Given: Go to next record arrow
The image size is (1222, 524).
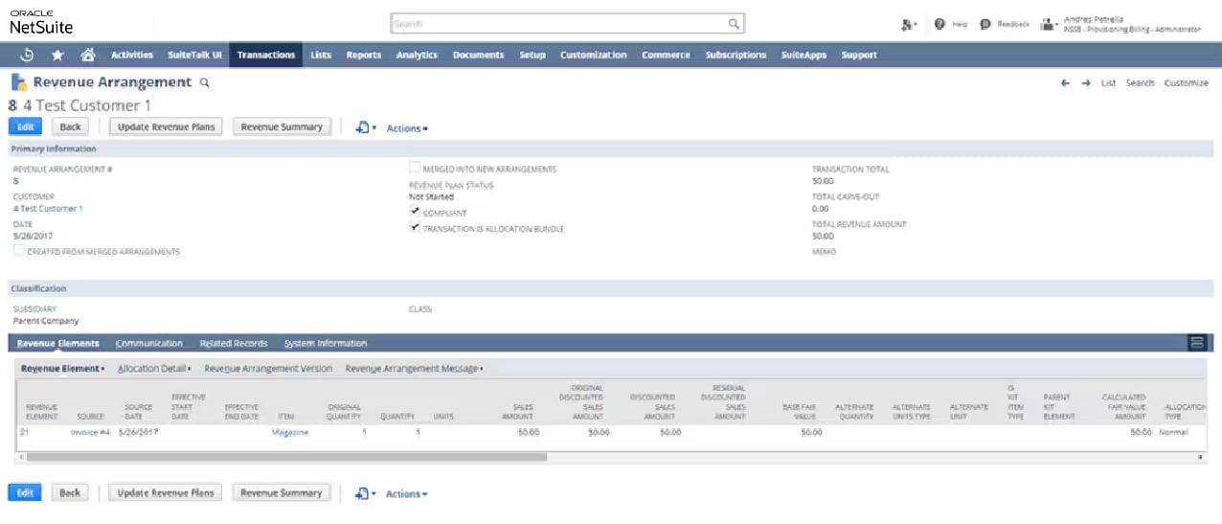Looking at the screenshot, I should point(1086,83).
